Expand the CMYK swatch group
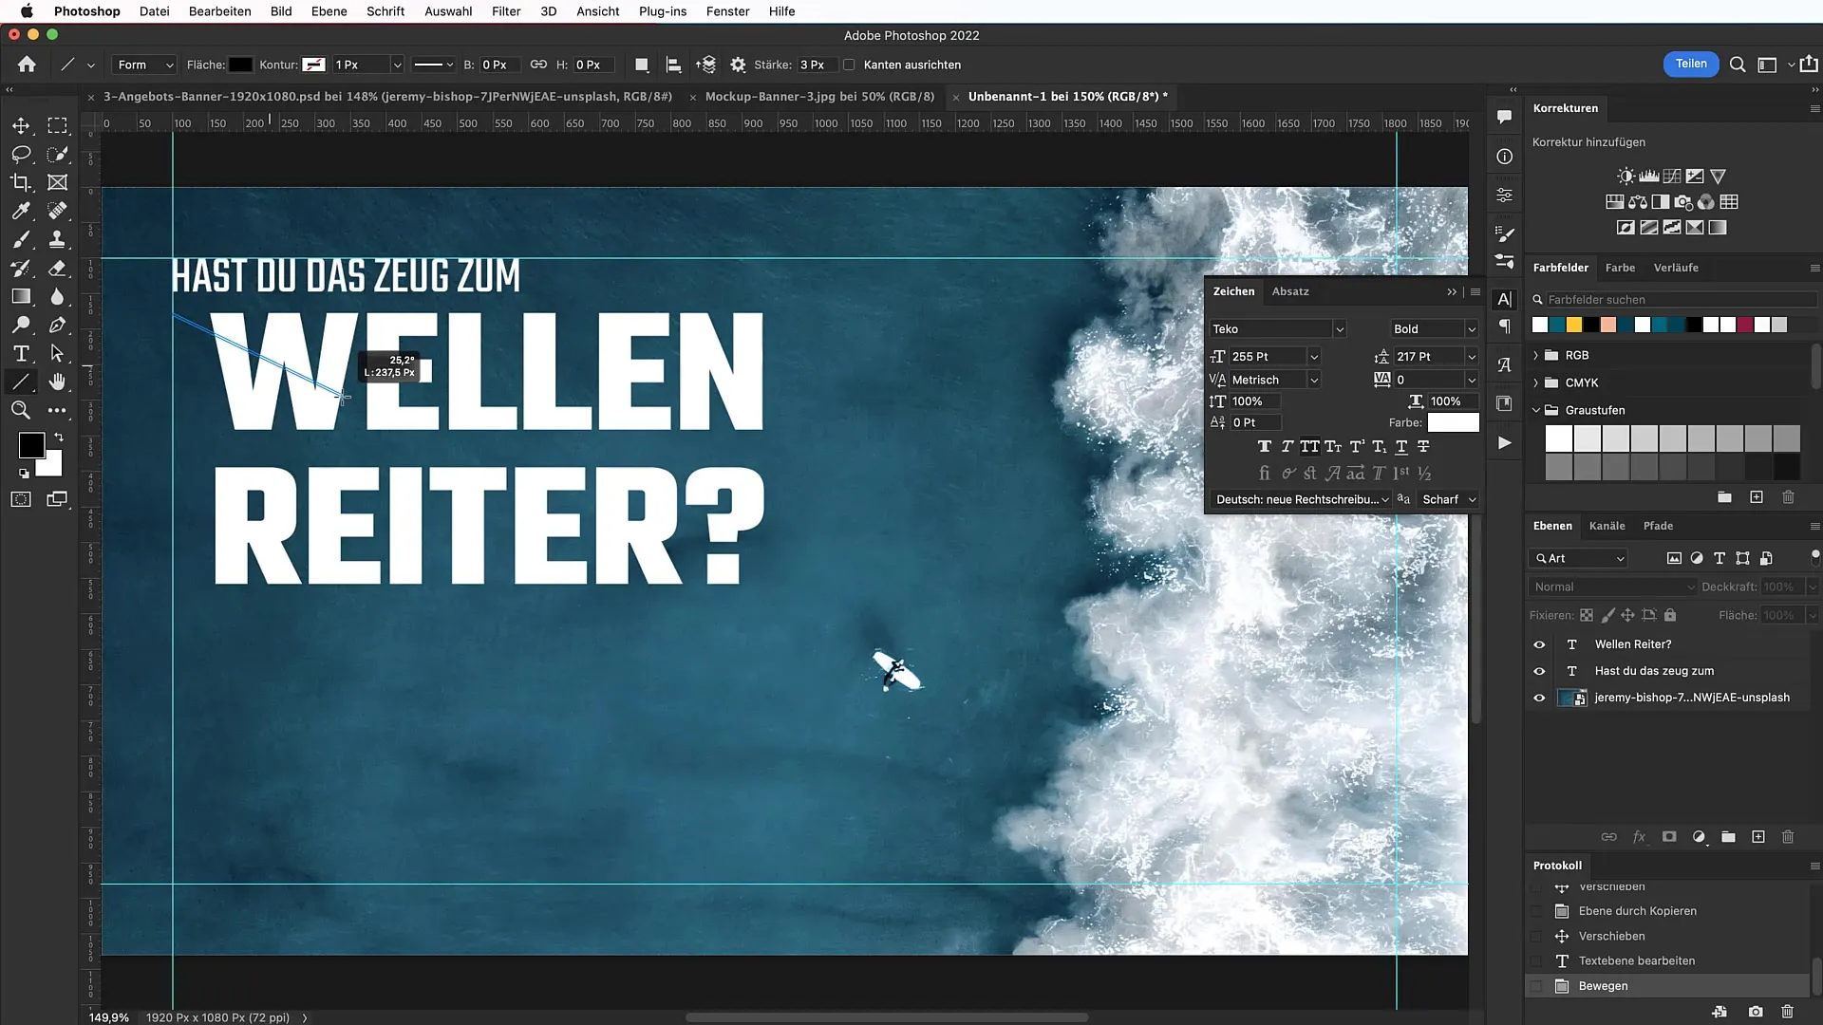This screenshot has height=1025, width=1823. [x=1536, y=382]
